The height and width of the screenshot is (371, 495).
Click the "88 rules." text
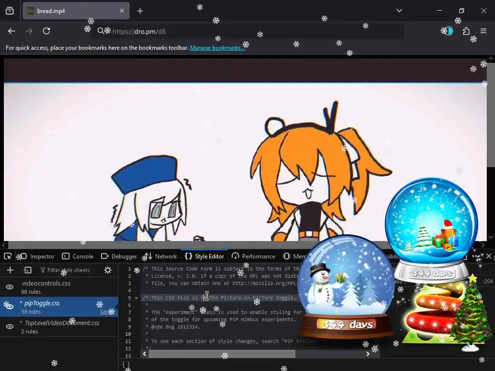point(31,292)
